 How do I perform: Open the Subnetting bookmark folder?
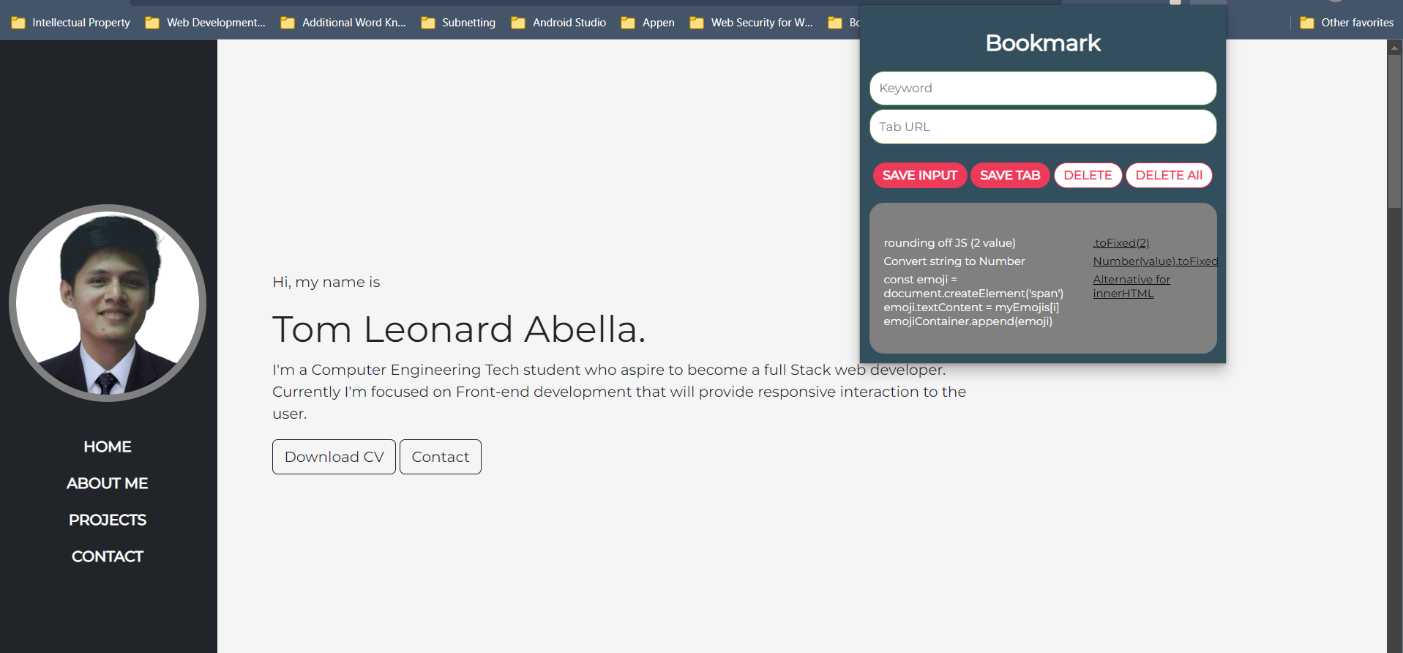tap(459, 23)
